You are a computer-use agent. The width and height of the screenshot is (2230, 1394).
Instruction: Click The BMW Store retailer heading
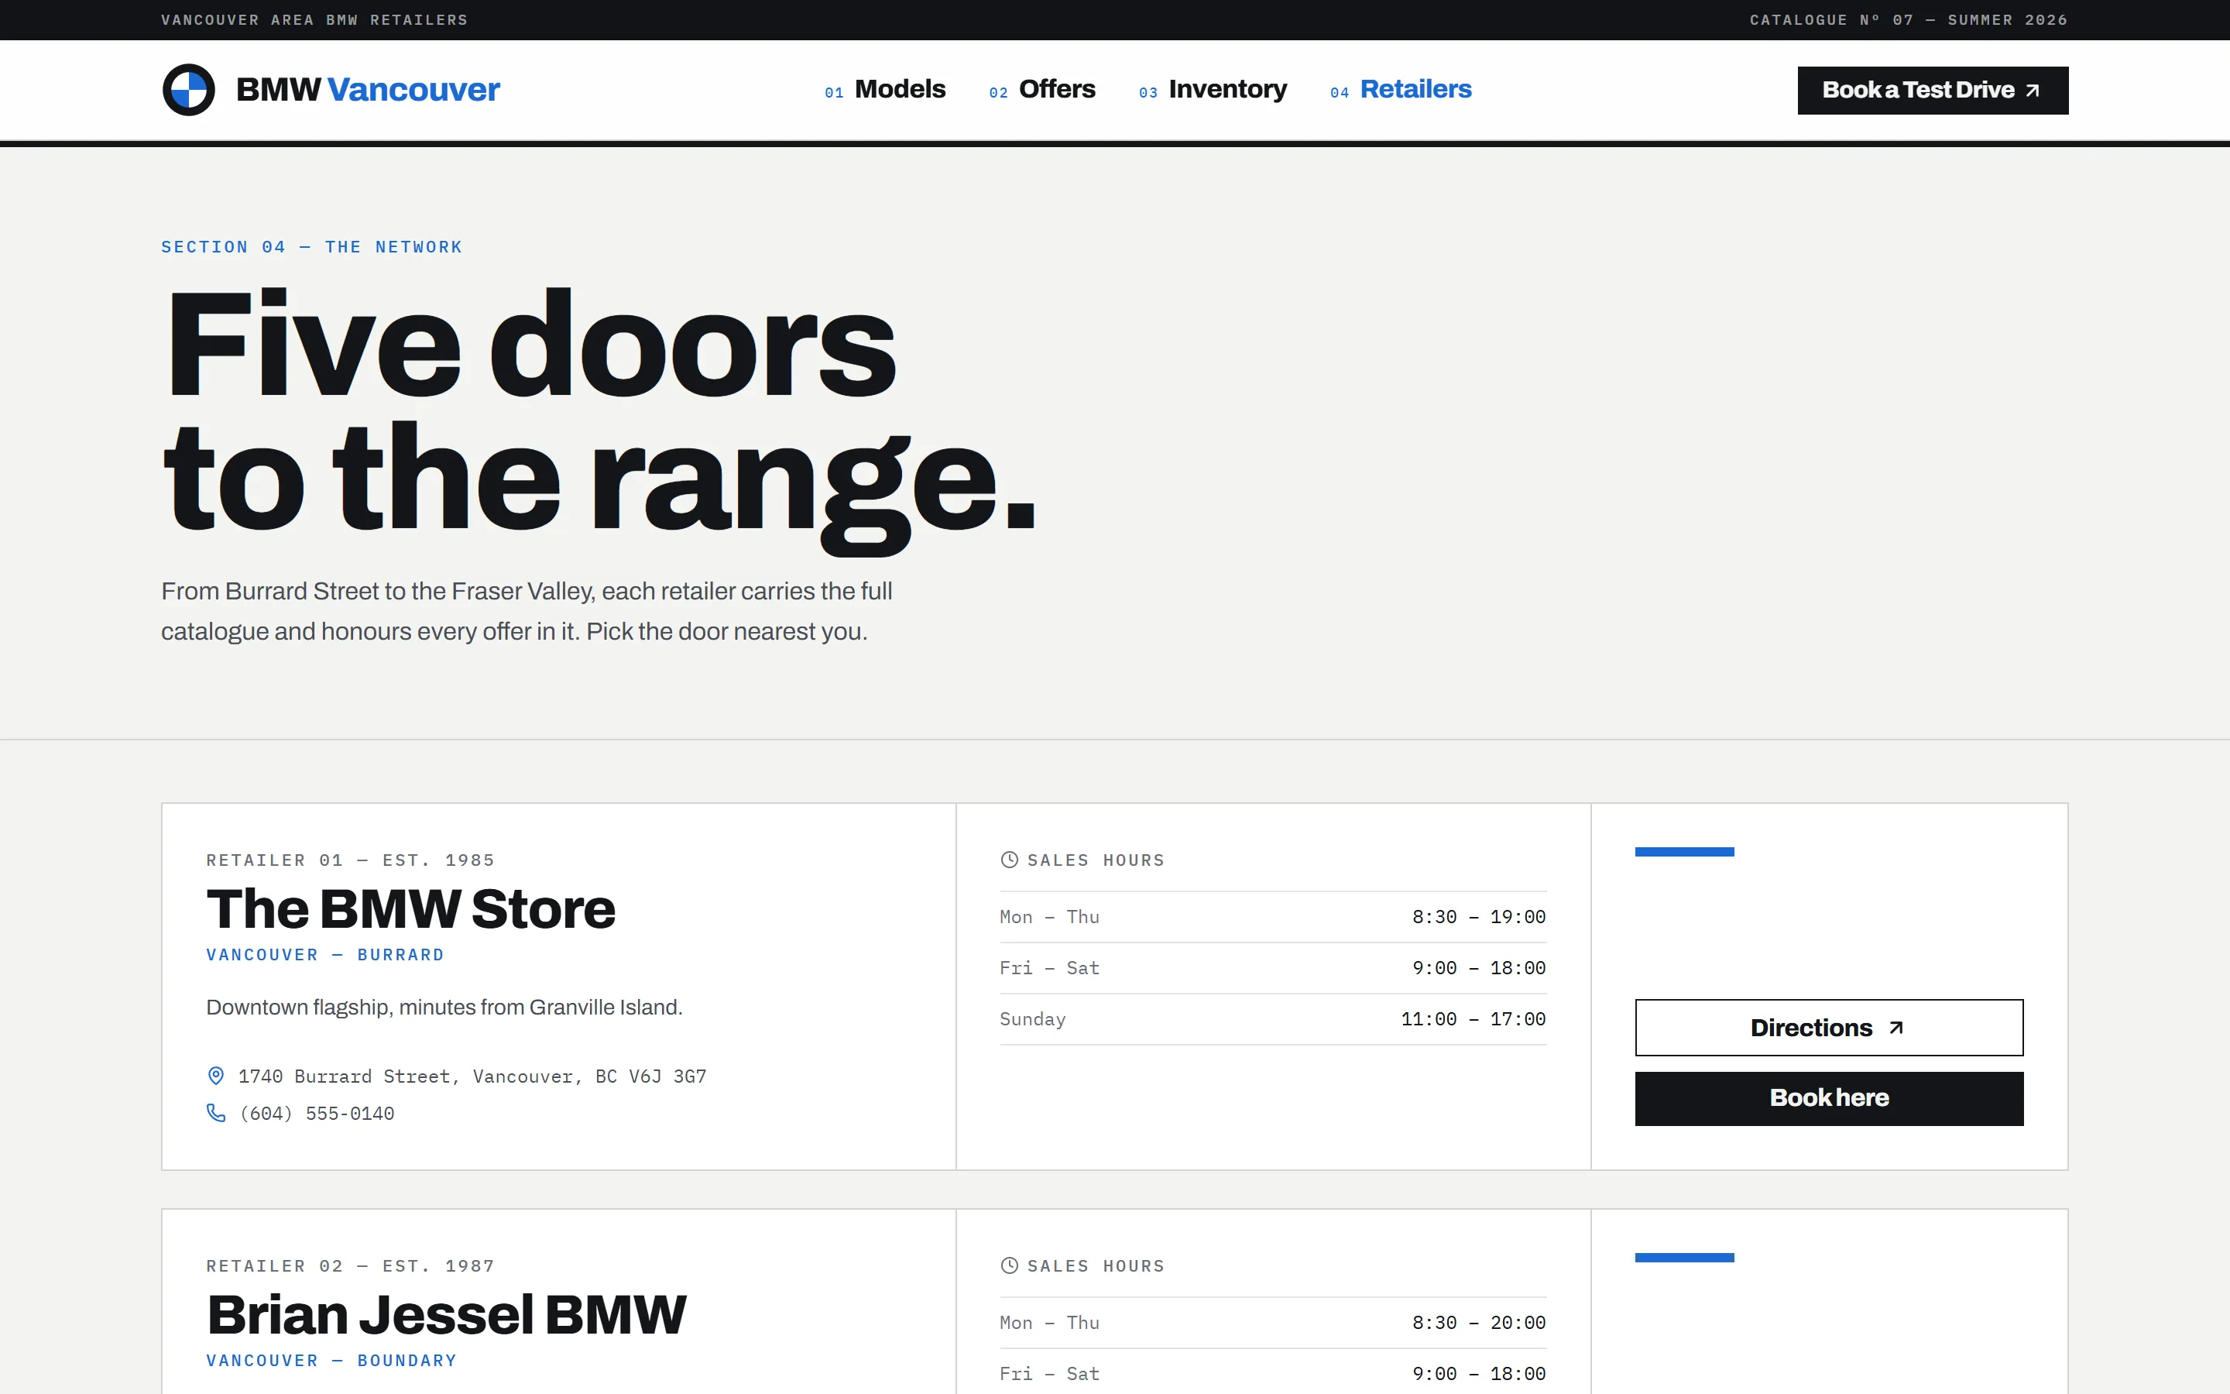click(x=410, y=909)
